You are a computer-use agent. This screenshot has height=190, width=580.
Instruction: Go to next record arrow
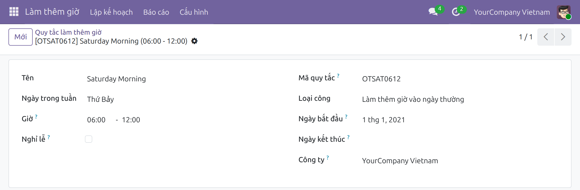(x=563, y=37)
